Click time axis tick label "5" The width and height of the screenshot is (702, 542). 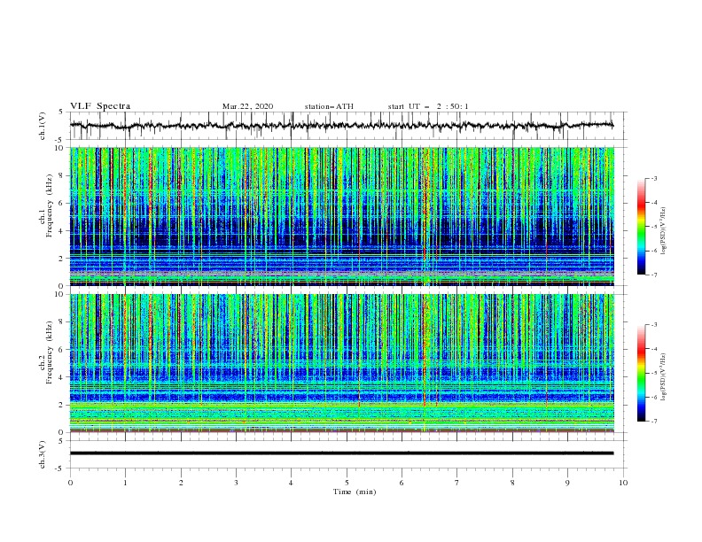click(347, 483)
